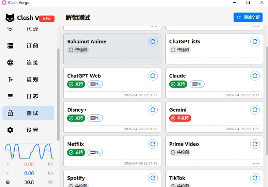Click the download arrow traffic icon

8,173
